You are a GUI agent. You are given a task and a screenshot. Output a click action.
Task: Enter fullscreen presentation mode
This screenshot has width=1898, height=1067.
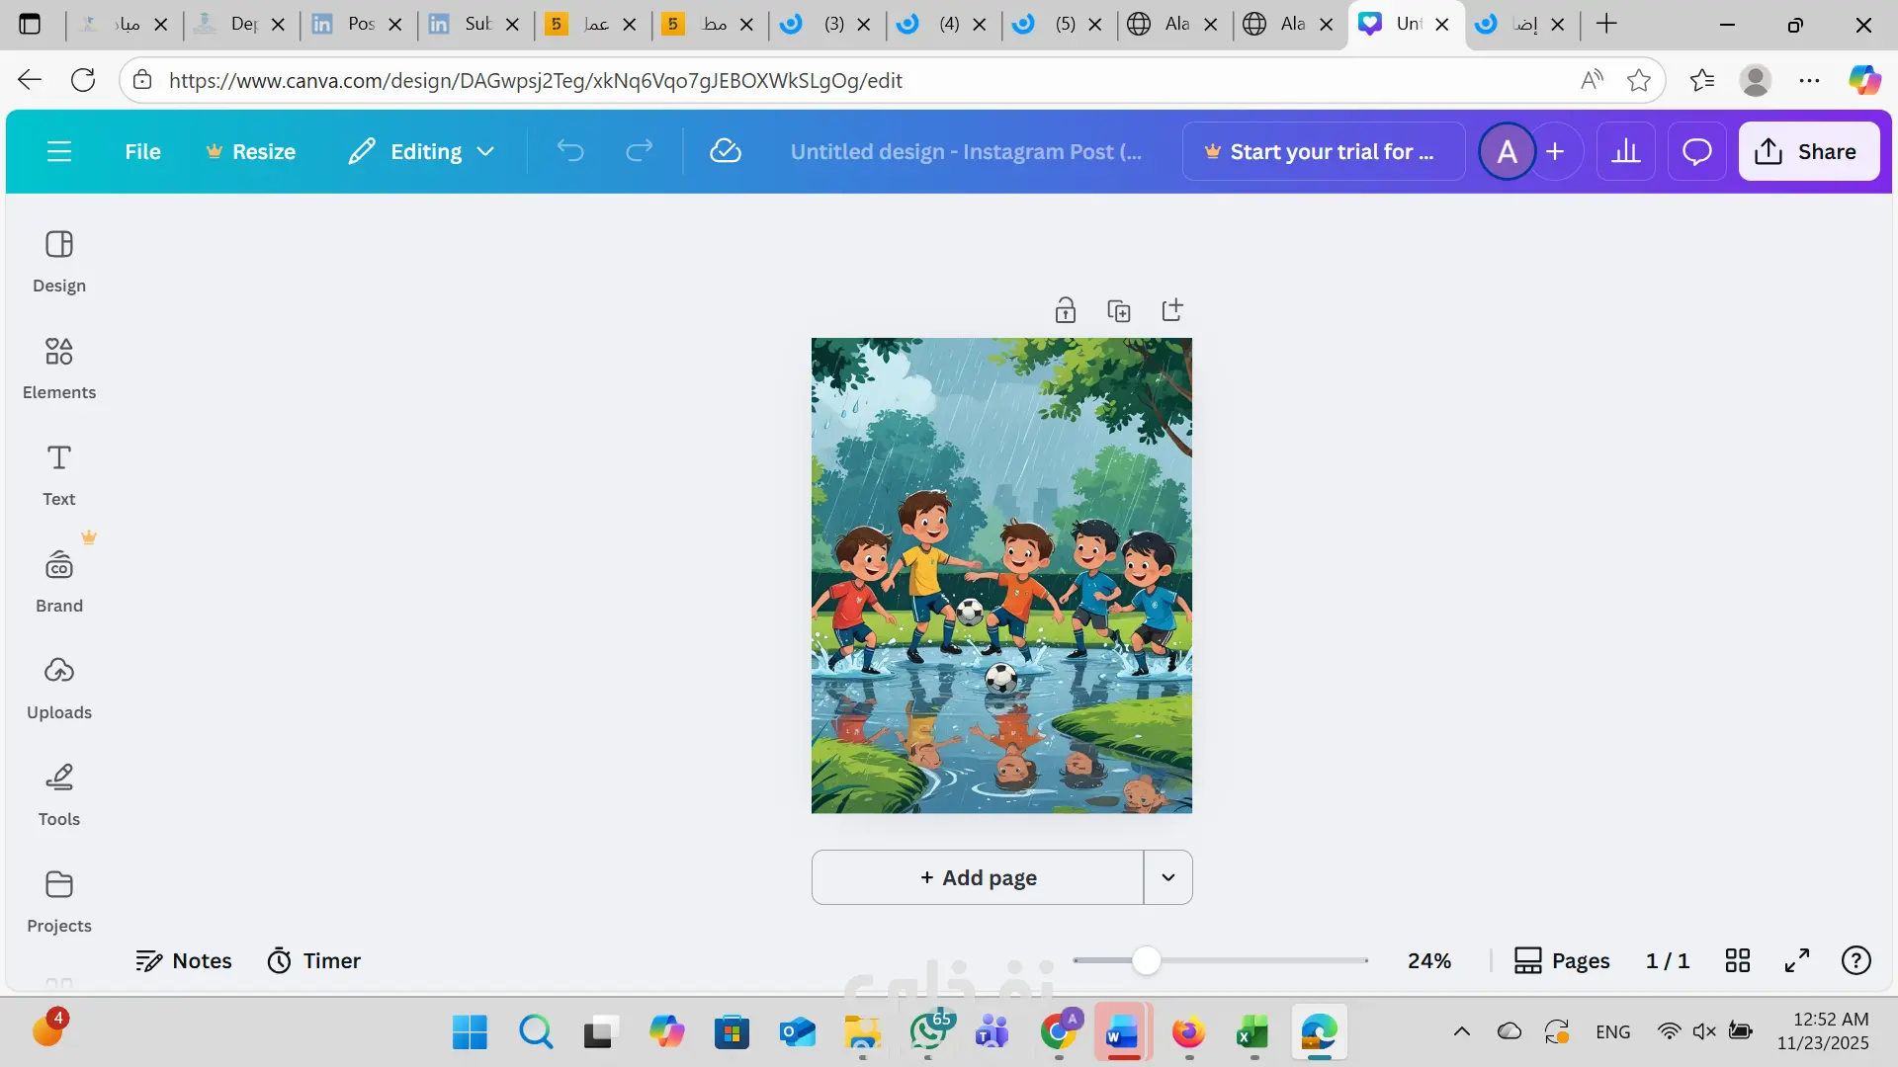coord(1796,960)
